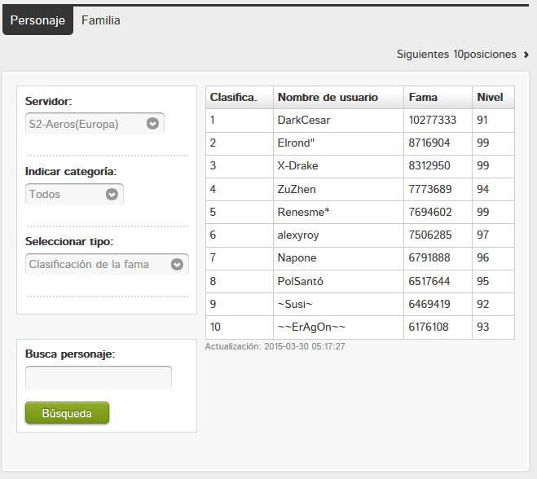This screenshot has height=479, width=537.
Task: Click the Nivel column header
Action: pos(490,97)
